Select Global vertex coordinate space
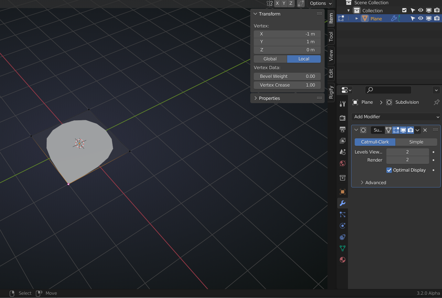The width and height of the screenshot is (442, 298). coord(270,59)
